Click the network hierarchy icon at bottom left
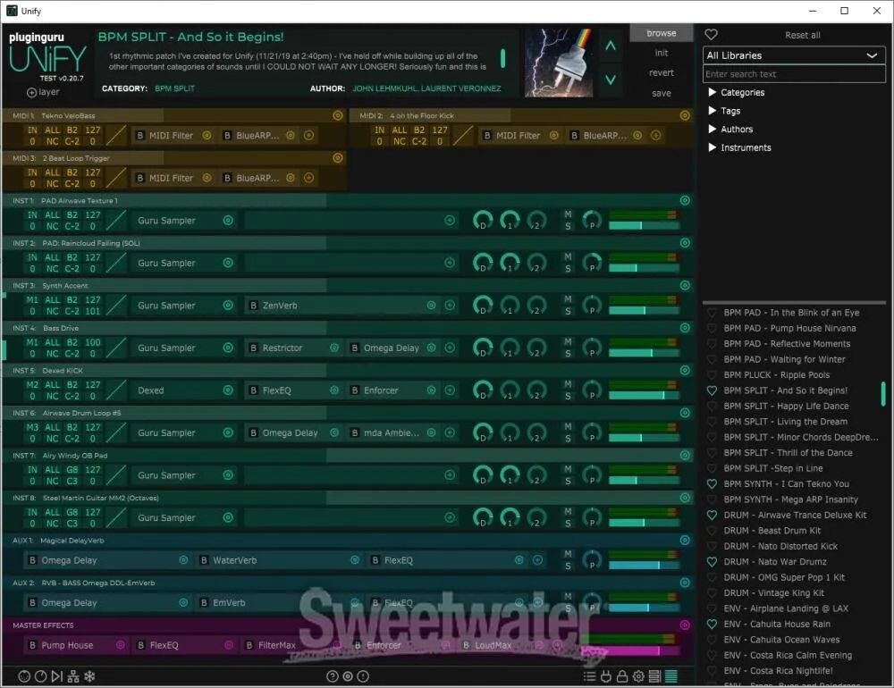The image size is (894, 688). 73,676
